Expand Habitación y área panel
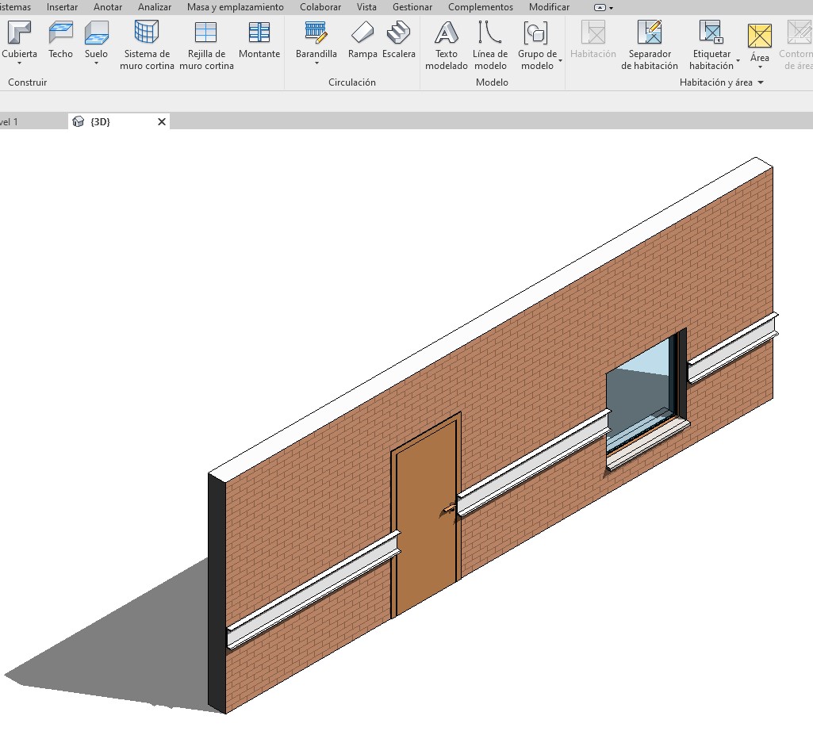813x735 pixels. [x=760, y=82]
